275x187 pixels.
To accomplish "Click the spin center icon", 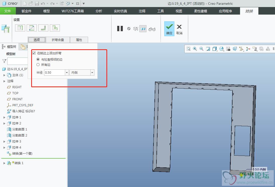I will point(248,49).
